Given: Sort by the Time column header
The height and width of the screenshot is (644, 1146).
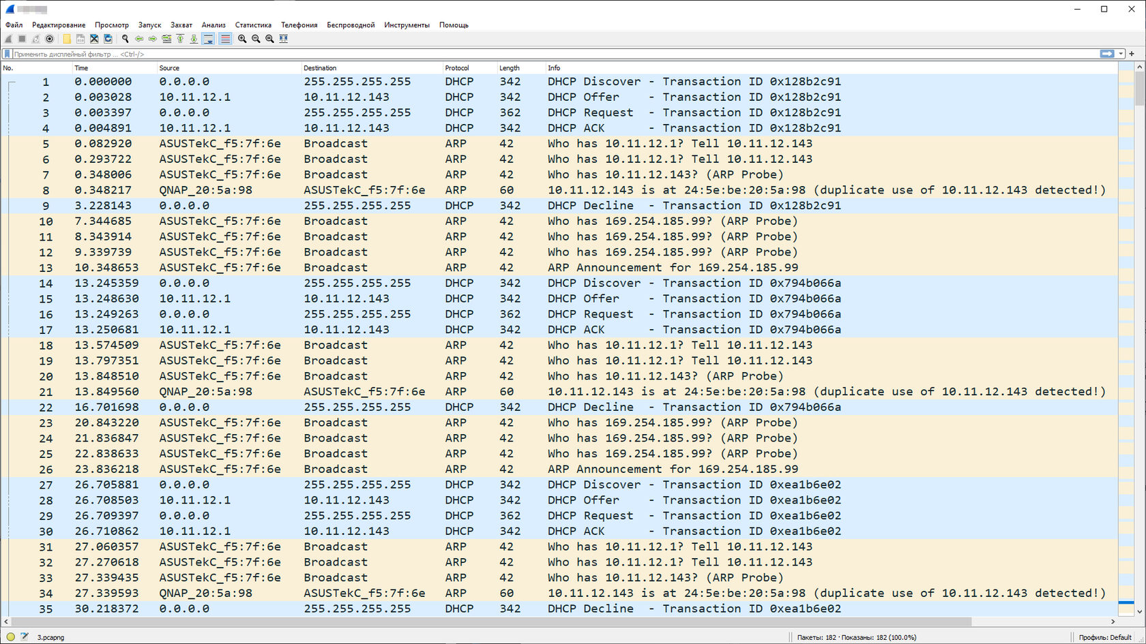Looking at the screenshot, I should (x=115, y=68).
